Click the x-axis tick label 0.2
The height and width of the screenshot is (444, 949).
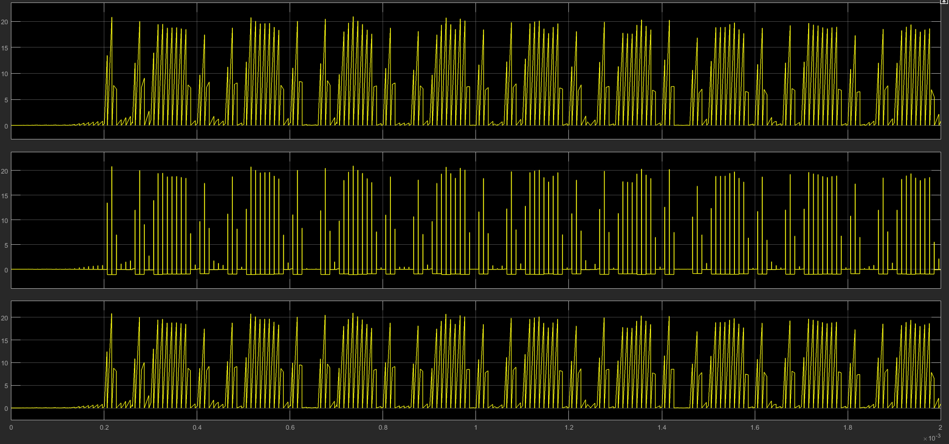click(x=104, y=427)
